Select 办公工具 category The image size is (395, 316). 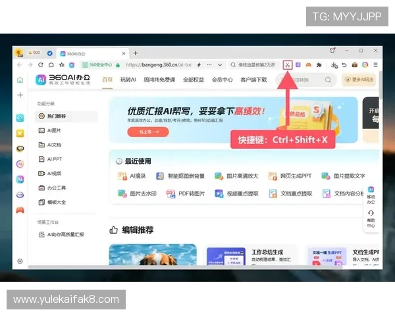click(52, 188)
